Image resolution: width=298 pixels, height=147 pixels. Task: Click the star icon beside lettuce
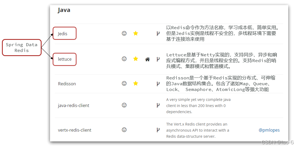click(x=136, y=59)
